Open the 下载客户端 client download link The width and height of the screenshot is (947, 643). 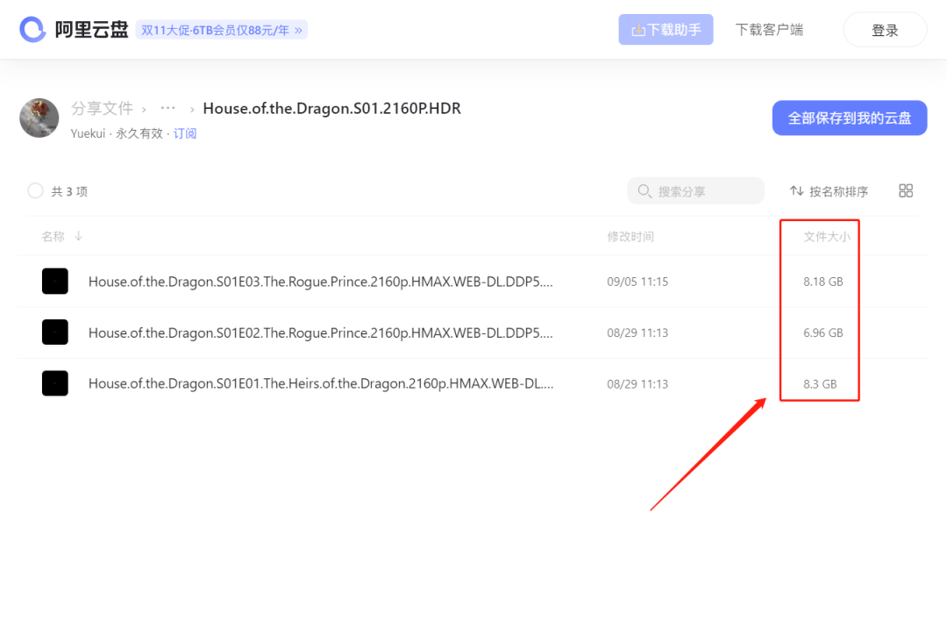tap(769, 30)
